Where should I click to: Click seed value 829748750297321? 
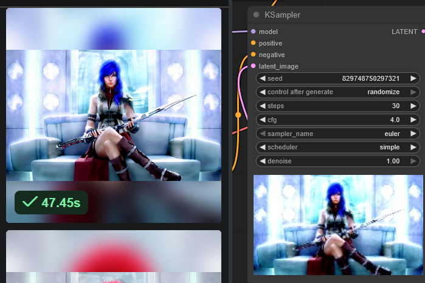click(370, 78)
